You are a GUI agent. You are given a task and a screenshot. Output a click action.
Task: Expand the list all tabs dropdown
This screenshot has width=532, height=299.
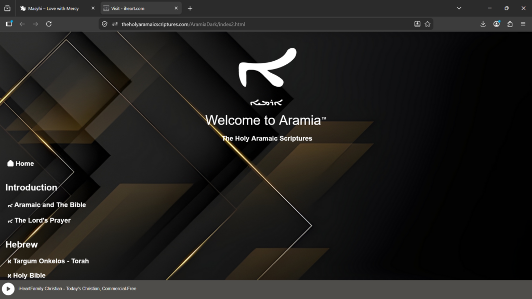(x=459, y=8)
